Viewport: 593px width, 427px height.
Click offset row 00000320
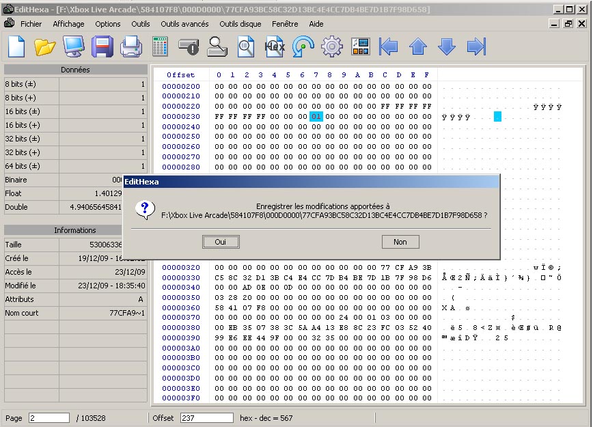[x=181, y=267]
